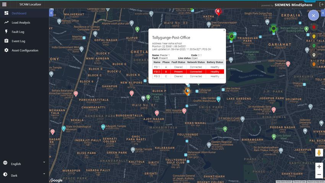The height and width of the screenshot is (183, 325).
Task: Click the Load Analysis trend-line icon
Action: (6, 22)
